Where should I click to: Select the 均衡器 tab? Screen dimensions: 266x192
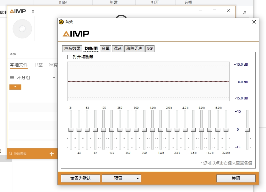click(91, 48)
